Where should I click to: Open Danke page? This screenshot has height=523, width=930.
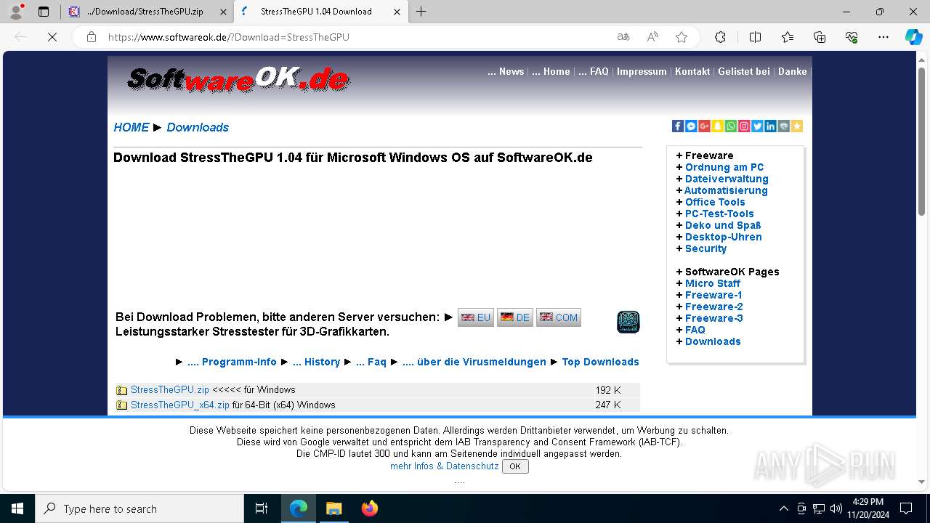(x=793, y=71)
